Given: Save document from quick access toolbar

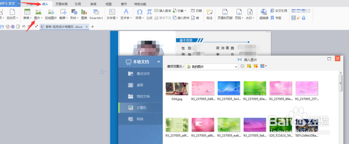Looking at the screenshot, I should tap(2, 26).
